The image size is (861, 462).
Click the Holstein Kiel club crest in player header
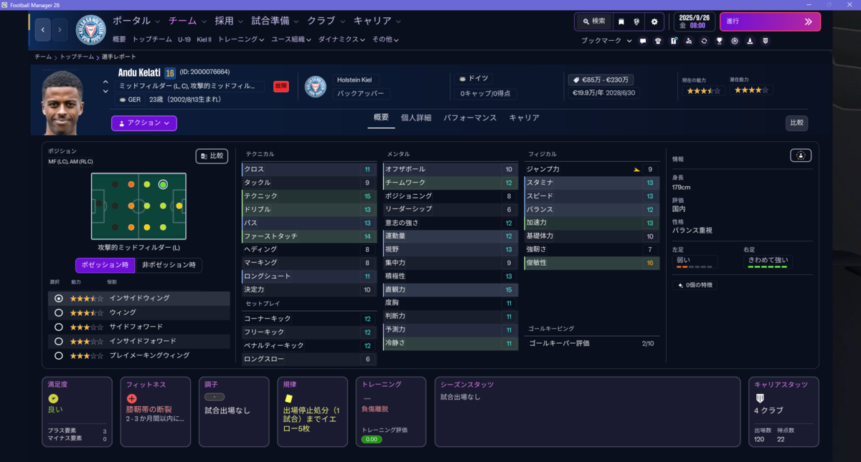coord(316,87)
